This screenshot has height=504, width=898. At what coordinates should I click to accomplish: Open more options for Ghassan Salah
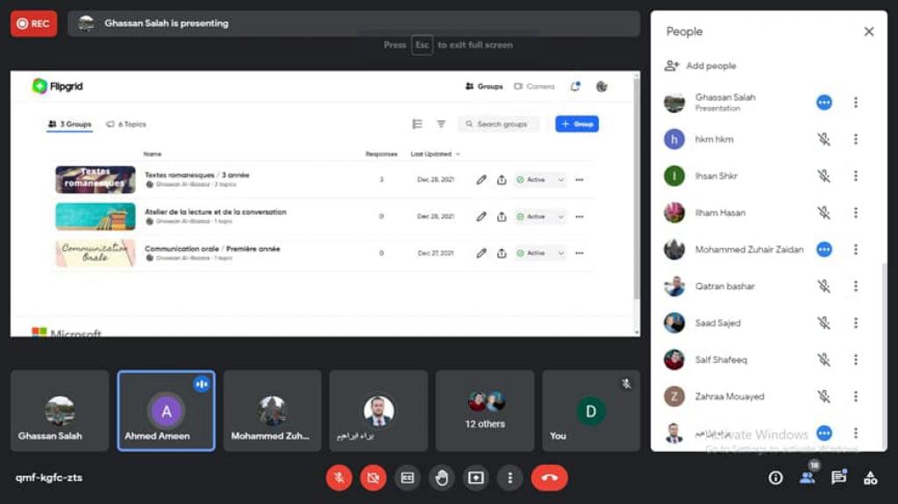(x=856, y=103)
